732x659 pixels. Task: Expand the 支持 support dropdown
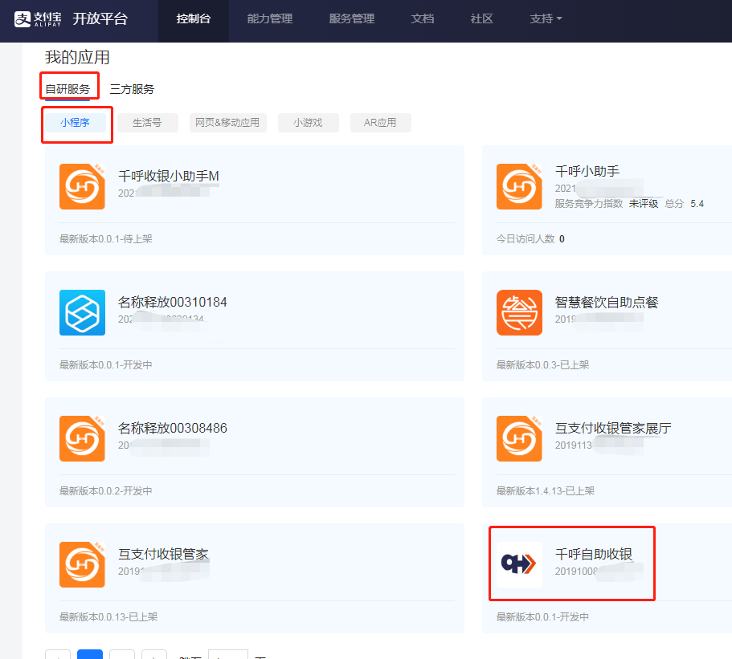(546, 18)
